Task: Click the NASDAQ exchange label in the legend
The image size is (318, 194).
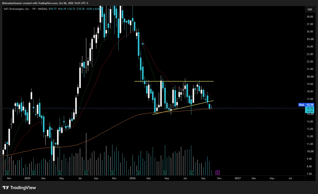Action: [x=43, y=9]
